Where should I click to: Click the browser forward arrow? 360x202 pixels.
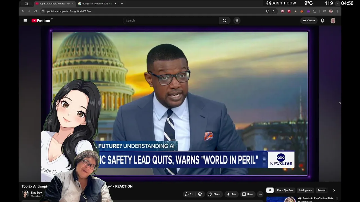pyautogui.click(x=29, y=11)
